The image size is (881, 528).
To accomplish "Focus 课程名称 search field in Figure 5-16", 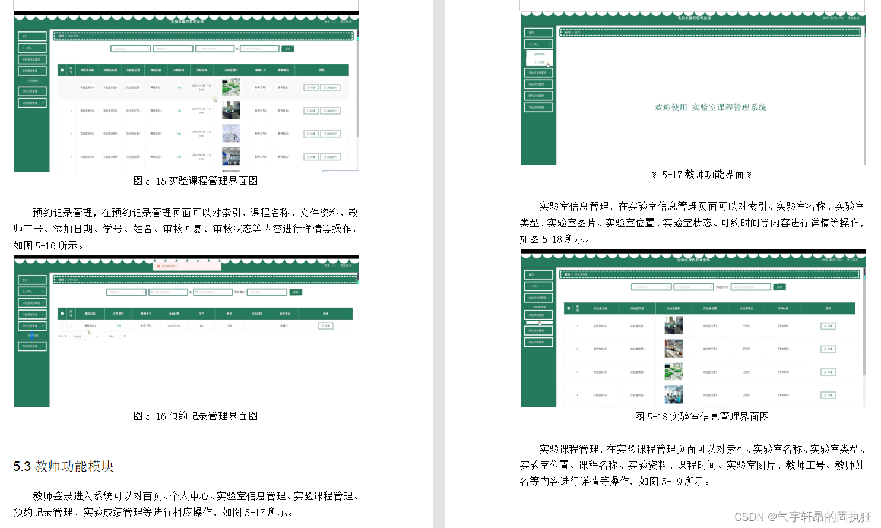I will pos(126,292).
